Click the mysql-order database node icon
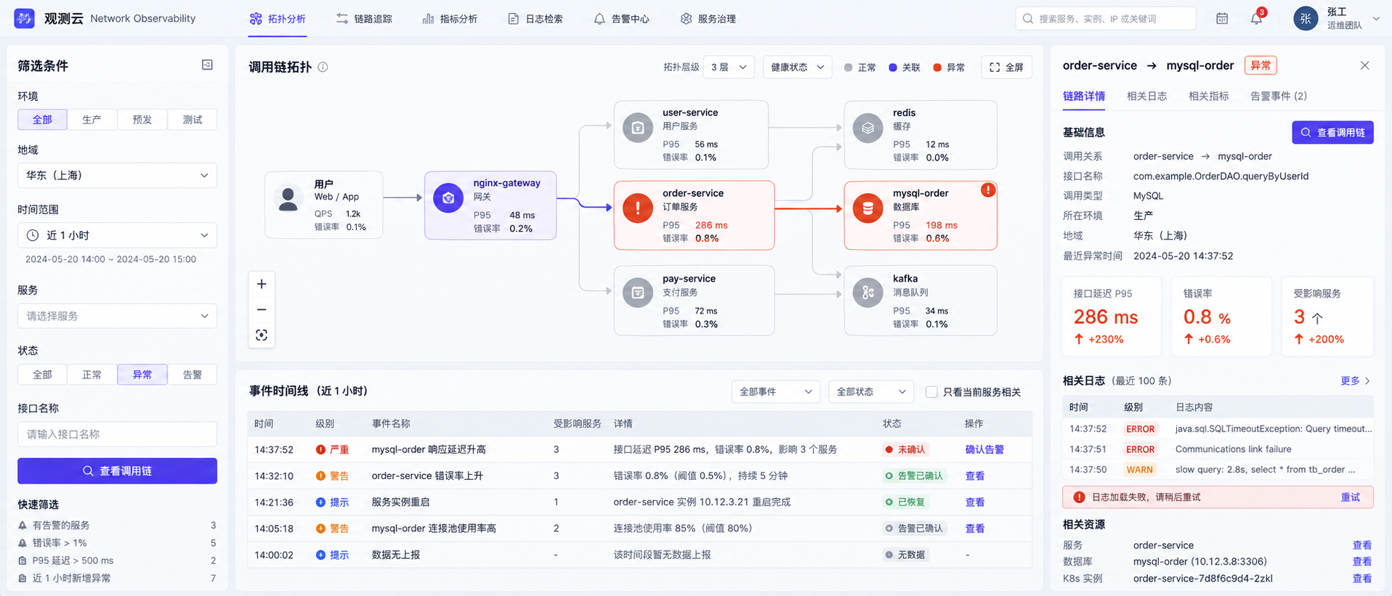Image resolution: width=1392 pixels, height=596 pixels. click(867, 208)
